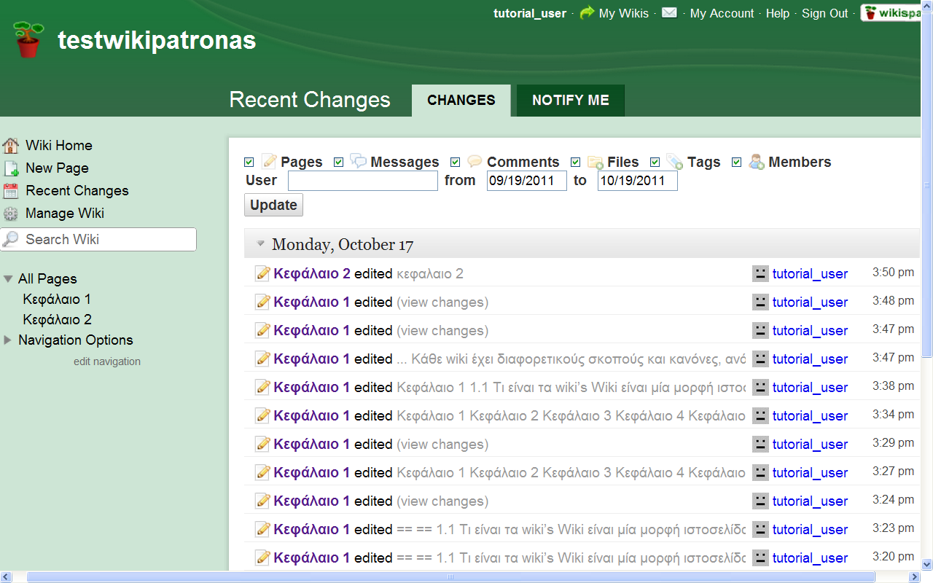This screenshot has height=583, width=933.
Task: Collapse the All Pages tree
Action: pyautogui.click(x=8, y=279)
